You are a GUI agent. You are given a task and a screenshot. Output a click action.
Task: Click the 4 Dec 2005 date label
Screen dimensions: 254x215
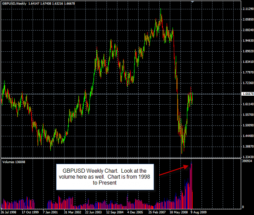click(x=135, y=212)
